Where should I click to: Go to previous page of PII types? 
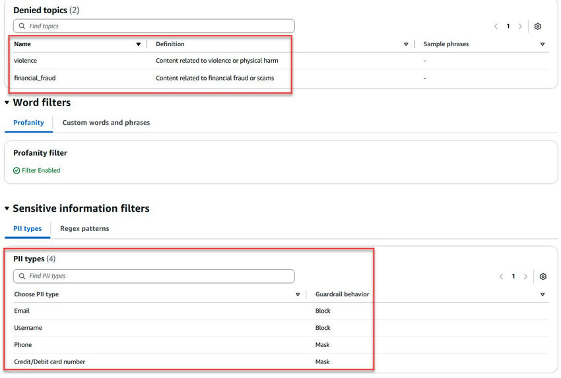(x=502, y=276)
